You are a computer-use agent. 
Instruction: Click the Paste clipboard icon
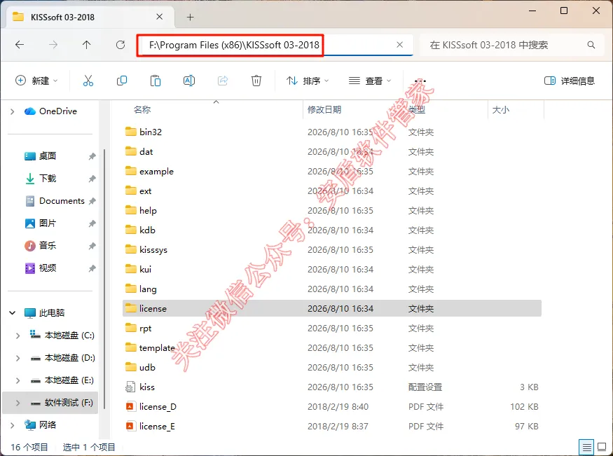(156, 81)
